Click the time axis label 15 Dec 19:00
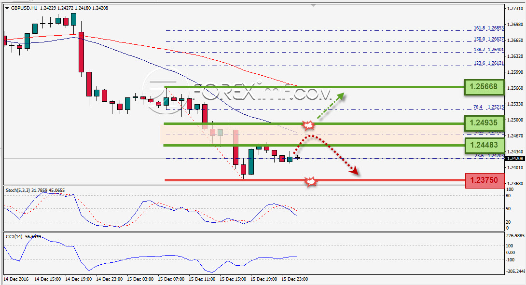The width and height of the screenshot is (526, 285). click(x=263, y=279)
